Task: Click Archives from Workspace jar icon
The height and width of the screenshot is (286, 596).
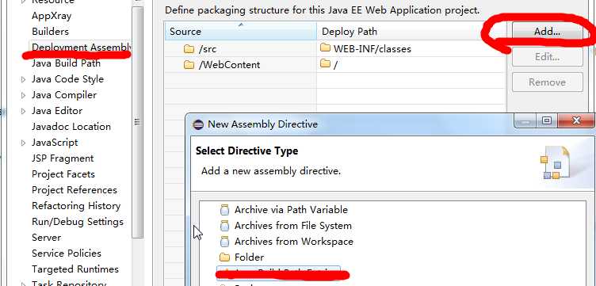Action: click(225, 242)
